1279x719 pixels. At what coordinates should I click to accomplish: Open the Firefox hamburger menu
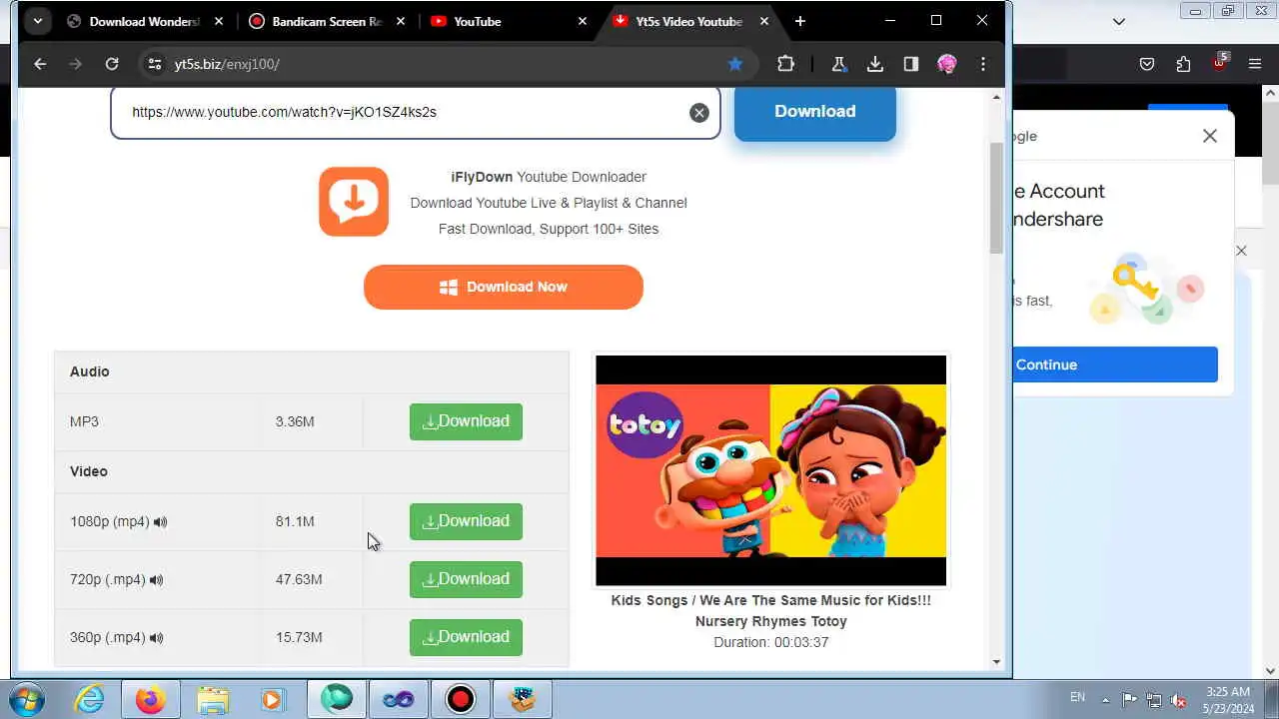click(1255, 64)
